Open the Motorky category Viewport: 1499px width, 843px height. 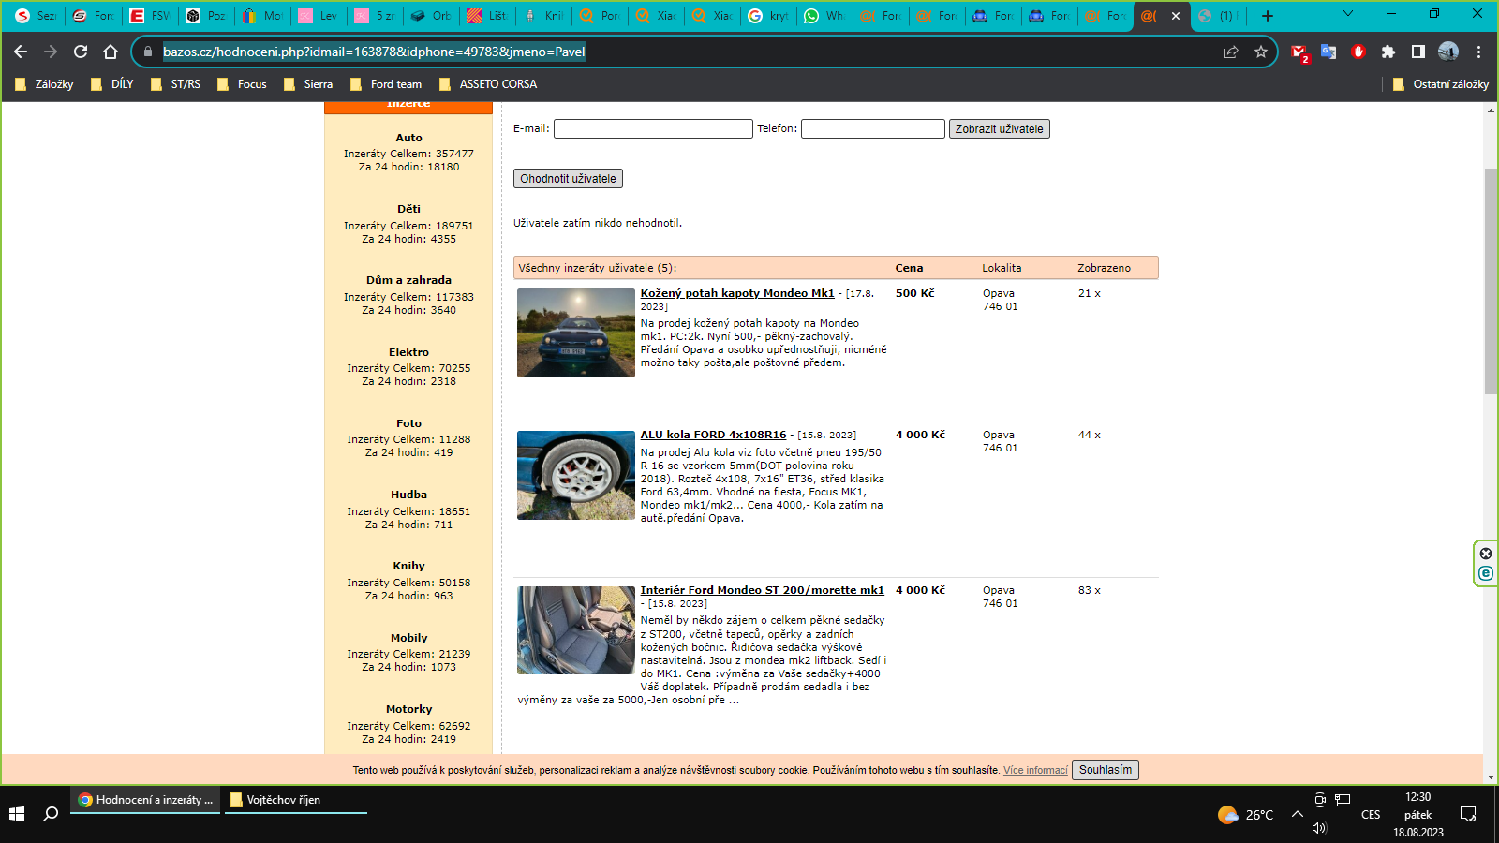[408, 709]
